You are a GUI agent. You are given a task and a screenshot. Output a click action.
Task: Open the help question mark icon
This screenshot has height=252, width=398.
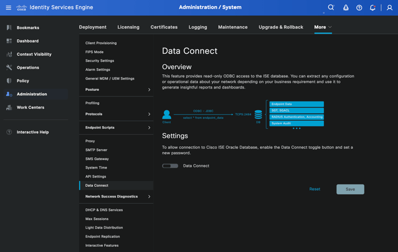coord(359,8)
